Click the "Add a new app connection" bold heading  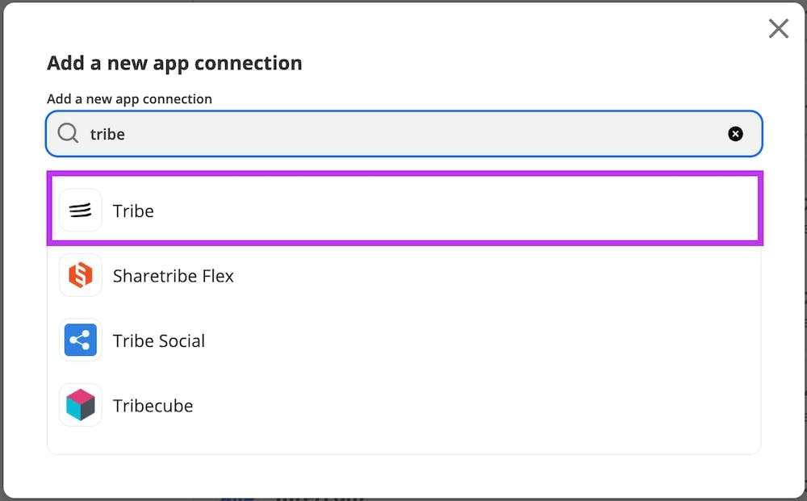point(174,63)
